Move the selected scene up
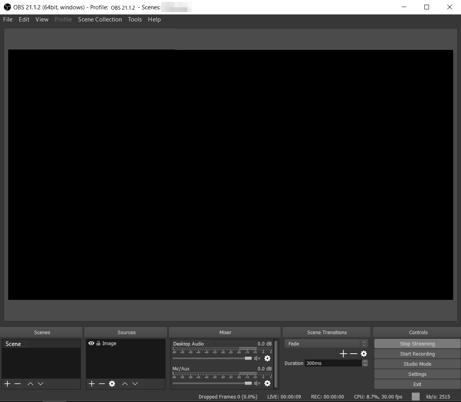 click(30, 384)
